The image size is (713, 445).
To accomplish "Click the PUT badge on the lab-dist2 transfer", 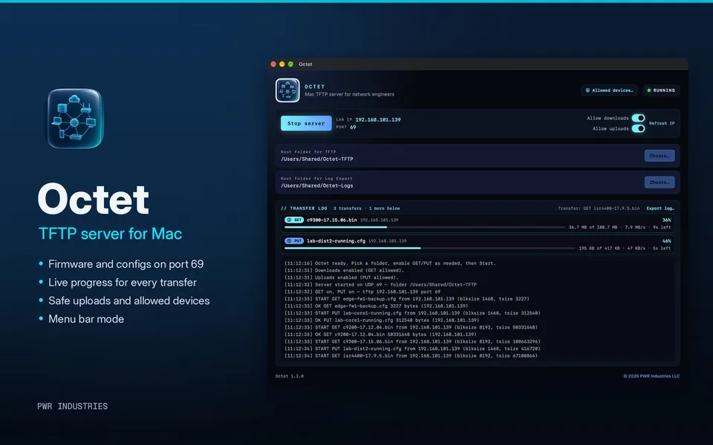I will [294, 241].
